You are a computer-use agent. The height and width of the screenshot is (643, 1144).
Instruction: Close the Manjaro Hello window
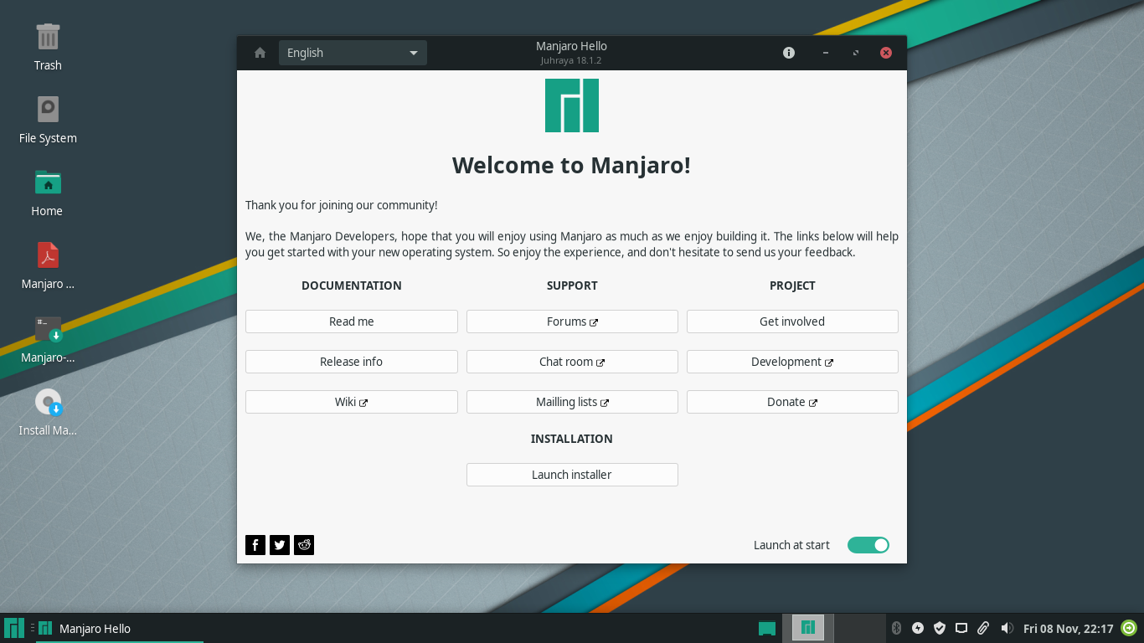(x=886, y=53)
